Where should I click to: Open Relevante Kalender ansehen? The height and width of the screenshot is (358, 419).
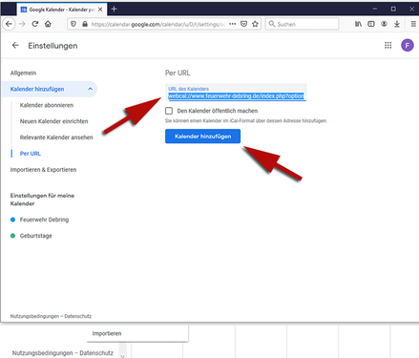pyautogui.click(x=56, y=137)
